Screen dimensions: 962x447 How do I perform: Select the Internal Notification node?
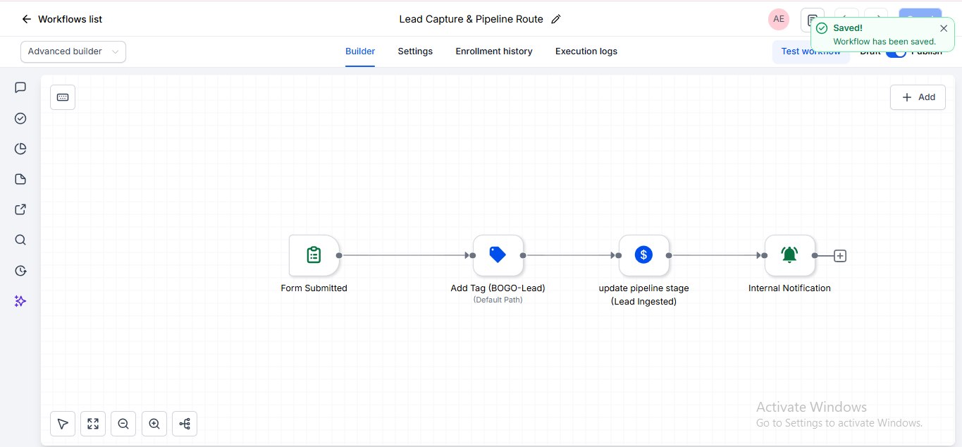click(790, 255)
